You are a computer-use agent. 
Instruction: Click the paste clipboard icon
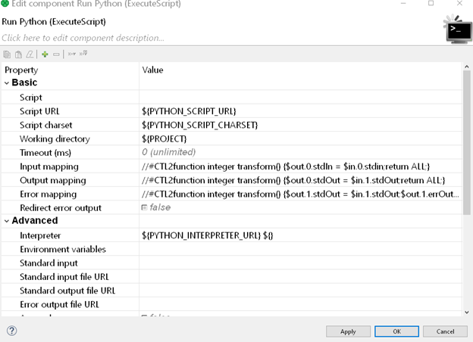click(18, 54)
